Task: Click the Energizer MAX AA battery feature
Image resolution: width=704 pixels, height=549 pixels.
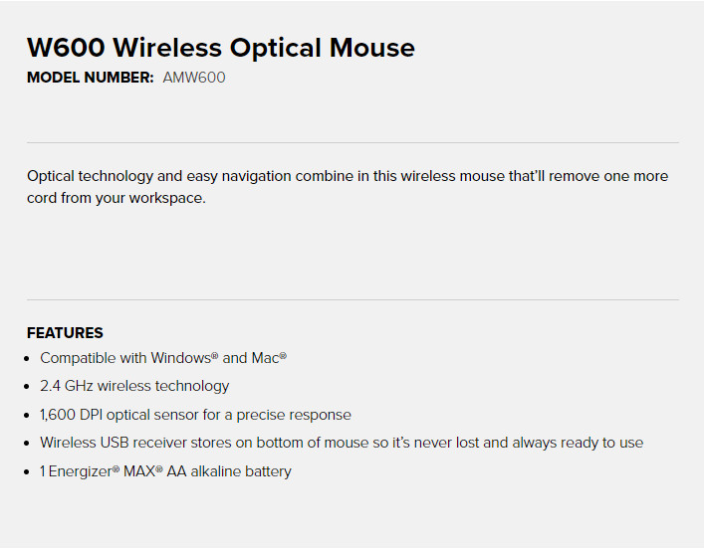Action: [165, 471]
